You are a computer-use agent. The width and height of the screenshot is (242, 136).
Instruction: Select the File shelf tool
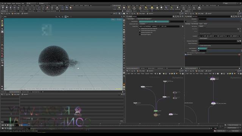pyautogui.click(x=71, y=8)
